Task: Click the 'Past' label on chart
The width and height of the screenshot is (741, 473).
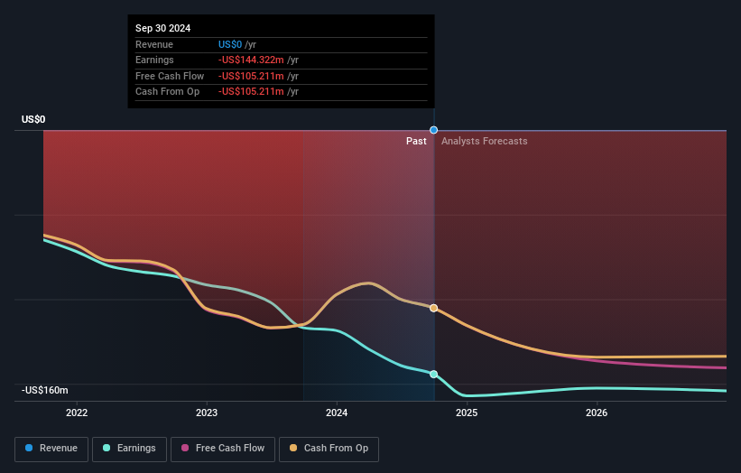Action: [x=416, y=141]
